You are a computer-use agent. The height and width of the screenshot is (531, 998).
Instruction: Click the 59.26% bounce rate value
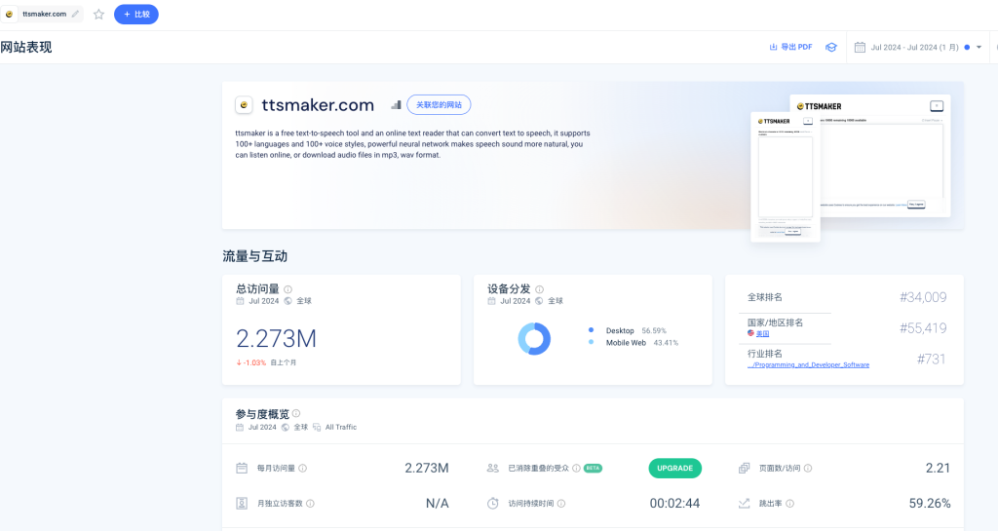tap(930, 503)
